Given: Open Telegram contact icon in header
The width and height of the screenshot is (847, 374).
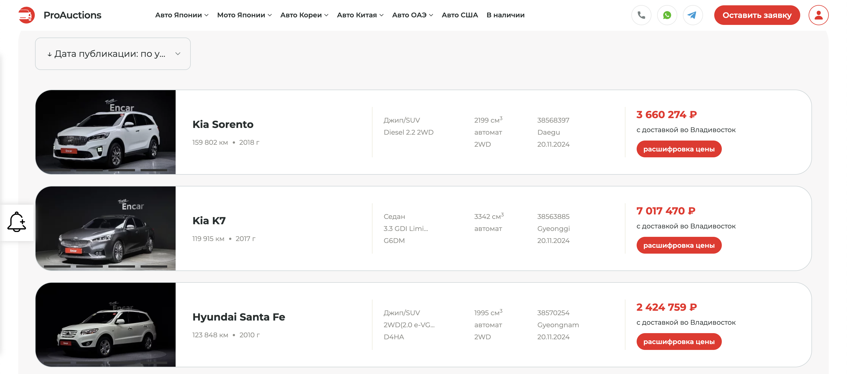Looking at the screenshot, I should [x=692, y=15].
